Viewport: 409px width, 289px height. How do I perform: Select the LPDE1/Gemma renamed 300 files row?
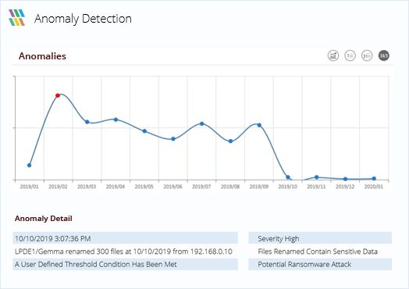click(125, 252)
